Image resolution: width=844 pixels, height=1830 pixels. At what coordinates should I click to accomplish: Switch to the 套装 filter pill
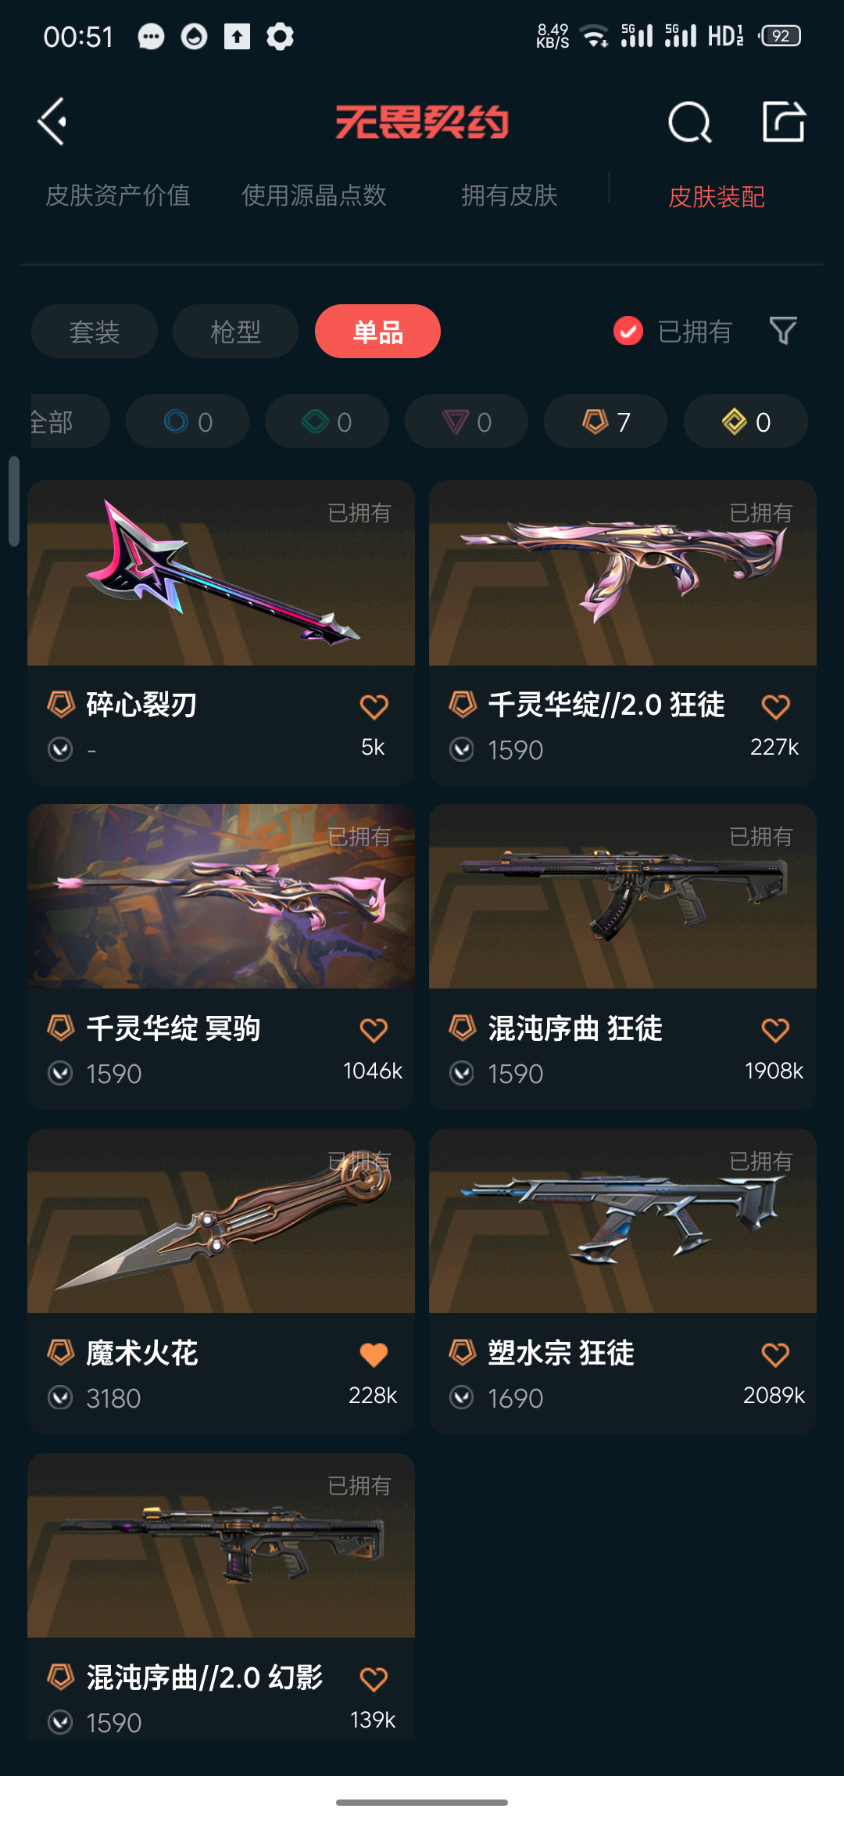pos(95,332)
